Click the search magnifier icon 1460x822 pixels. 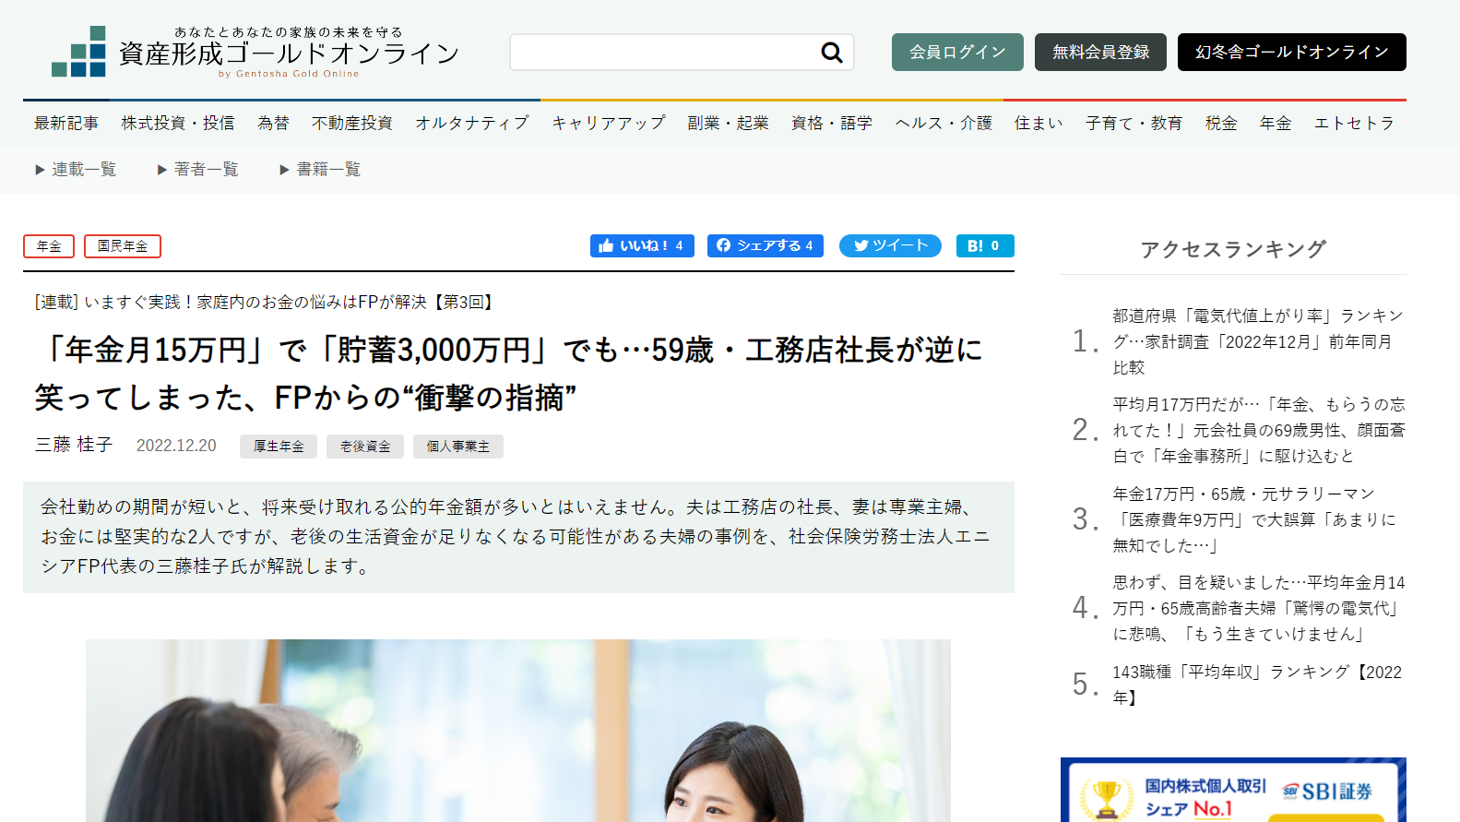coord(832,53)
